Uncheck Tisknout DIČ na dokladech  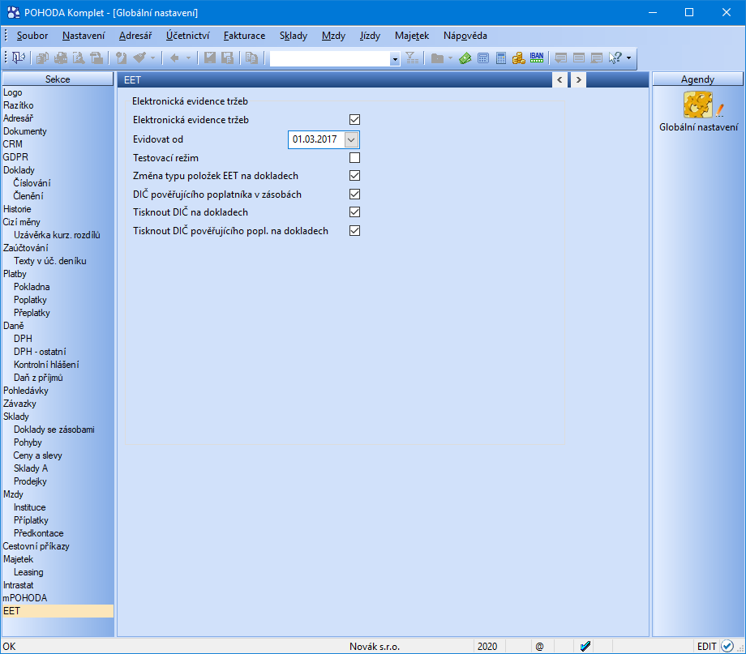coord(354,212)
